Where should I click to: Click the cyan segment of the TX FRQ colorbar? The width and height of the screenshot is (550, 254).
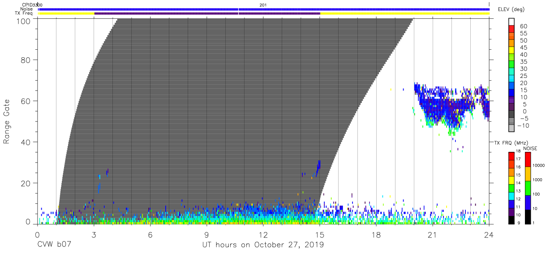pyautogui.click(x=511, y=196)
